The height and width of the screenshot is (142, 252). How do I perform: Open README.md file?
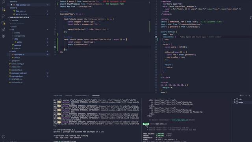coord(17,79)
